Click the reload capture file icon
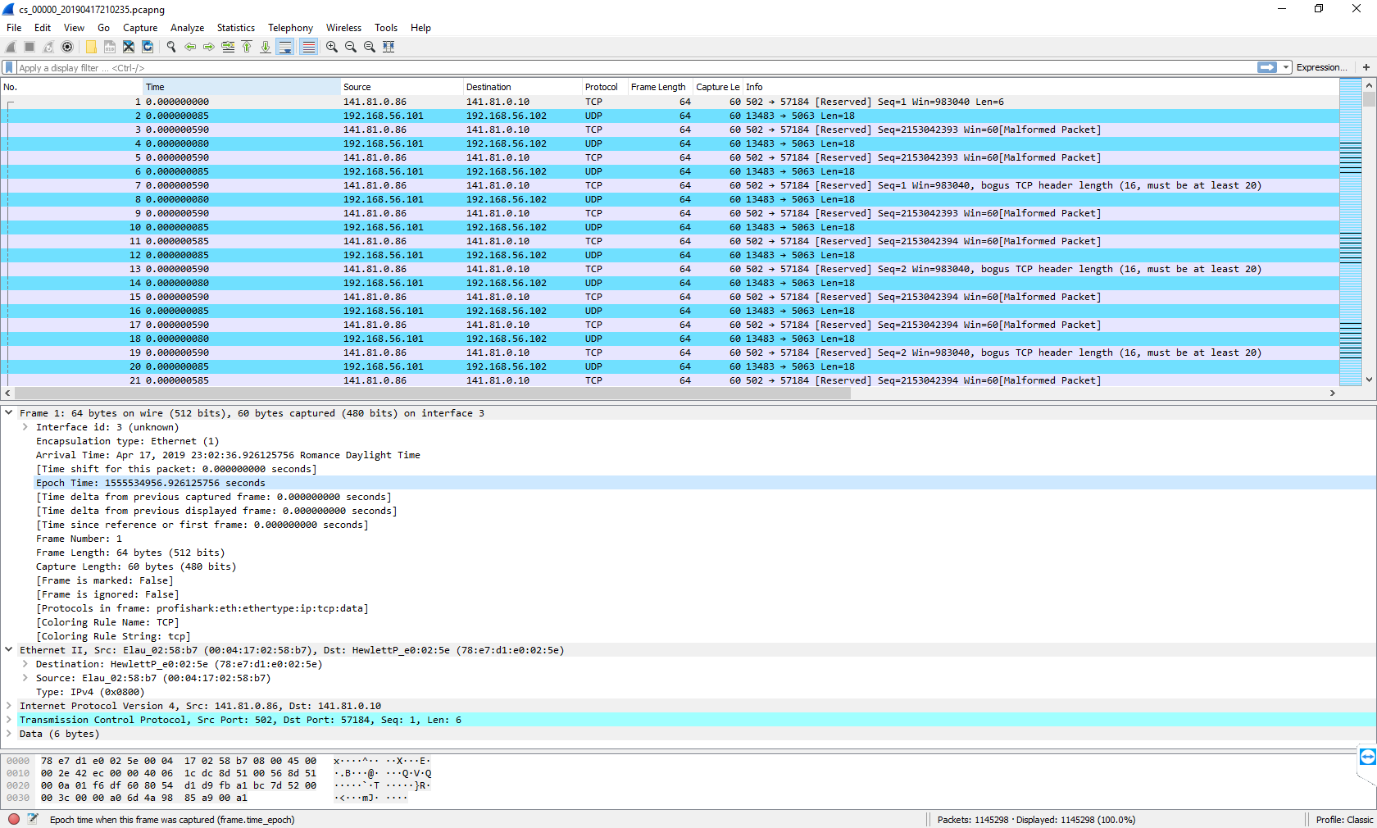 tap(148, 47)
